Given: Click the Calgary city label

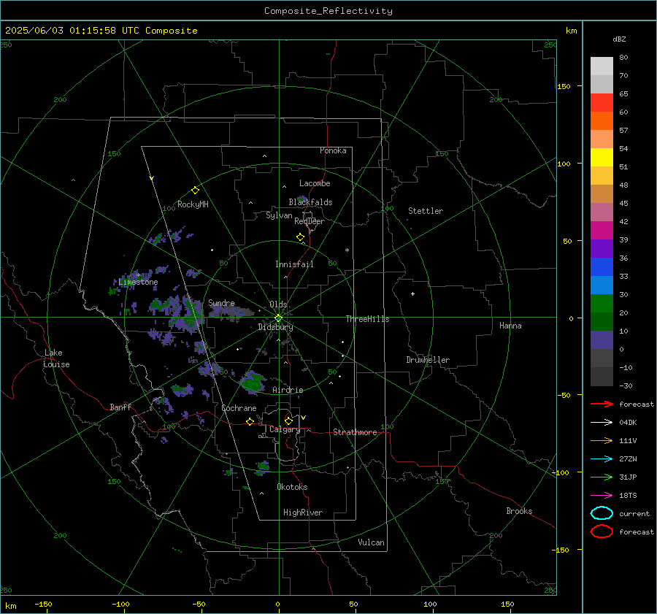Looking at the screenshot, I should (285, 429).
